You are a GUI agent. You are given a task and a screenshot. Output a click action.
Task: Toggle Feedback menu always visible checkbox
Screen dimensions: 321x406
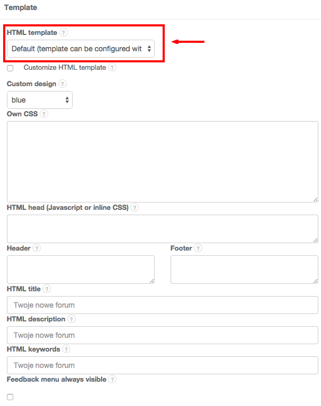coord(10,397)
